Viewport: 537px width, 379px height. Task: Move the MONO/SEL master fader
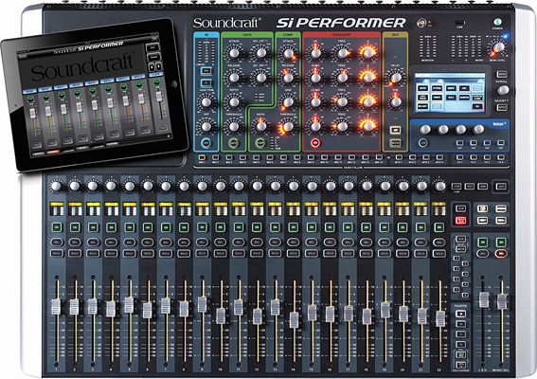[x=502, y=301]
